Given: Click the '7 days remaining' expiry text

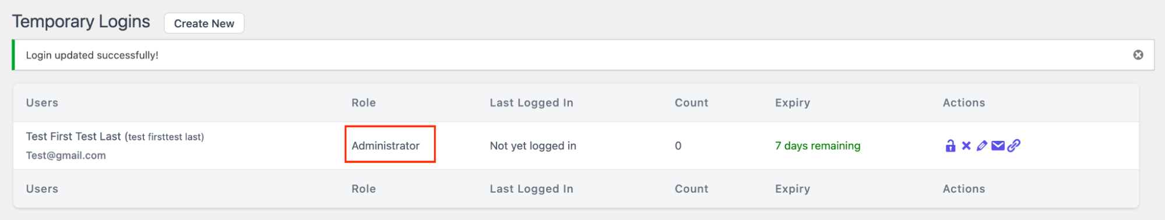Looking at the screenshot, I should 818,146.
